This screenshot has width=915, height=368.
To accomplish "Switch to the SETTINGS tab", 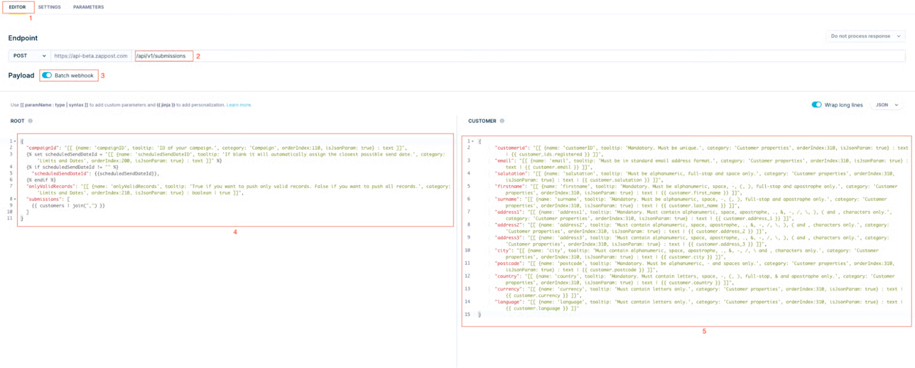I will click(49, 7).
